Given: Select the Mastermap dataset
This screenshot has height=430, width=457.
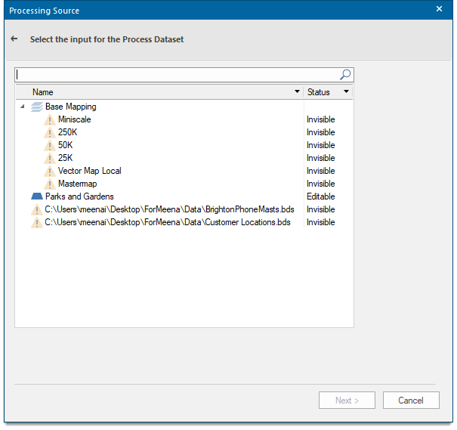Looking at the screenshot, I should (77, 184).
